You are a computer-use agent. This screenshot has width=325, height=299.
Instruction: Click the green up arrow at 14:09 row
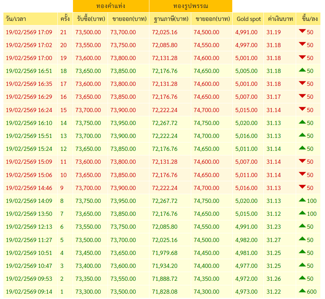point(302,200)
